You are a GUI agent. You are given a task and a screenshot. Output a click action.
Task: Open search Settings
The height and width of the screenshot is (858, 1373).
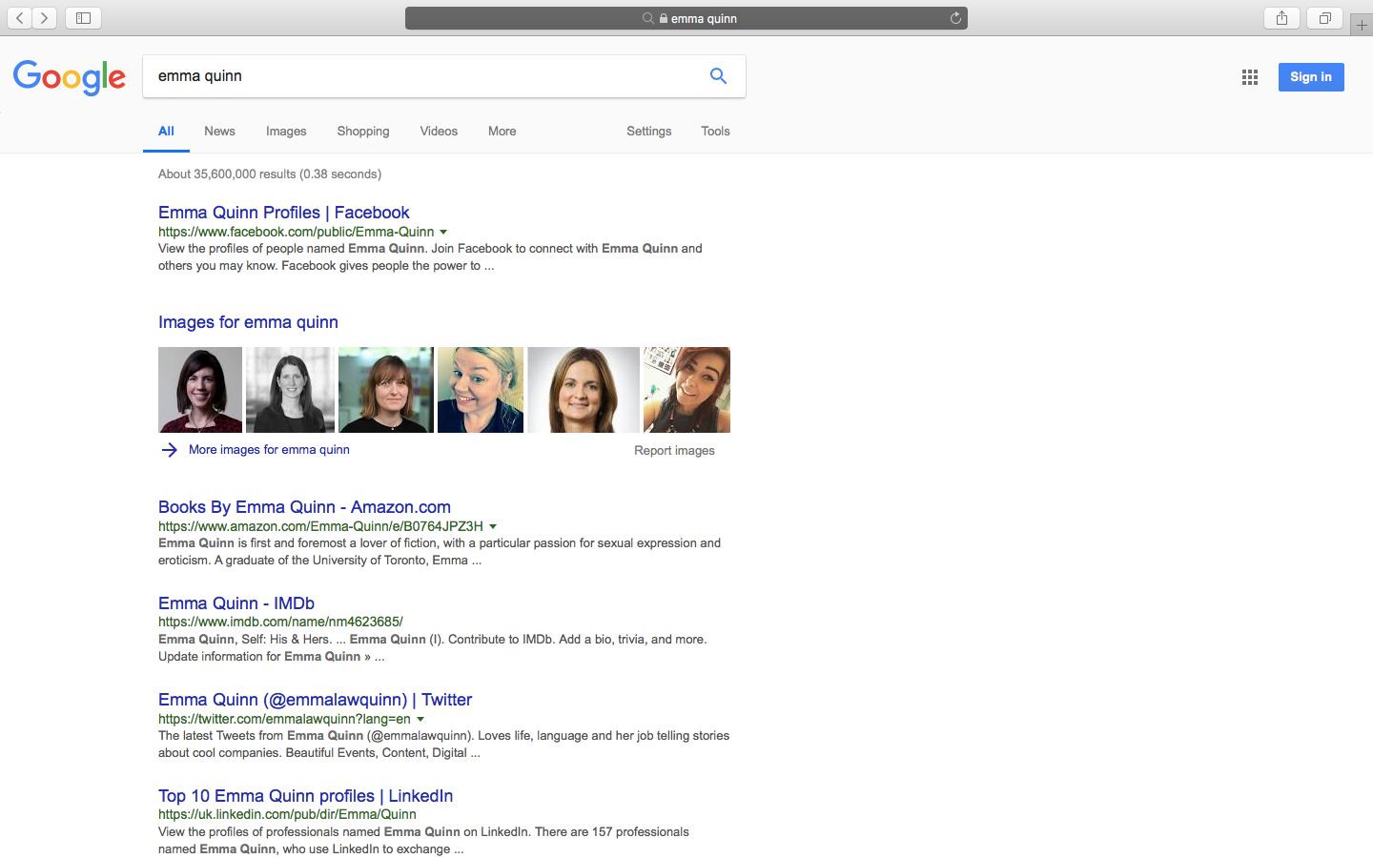649,132
